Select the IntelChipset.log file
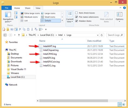 point(82,50)
